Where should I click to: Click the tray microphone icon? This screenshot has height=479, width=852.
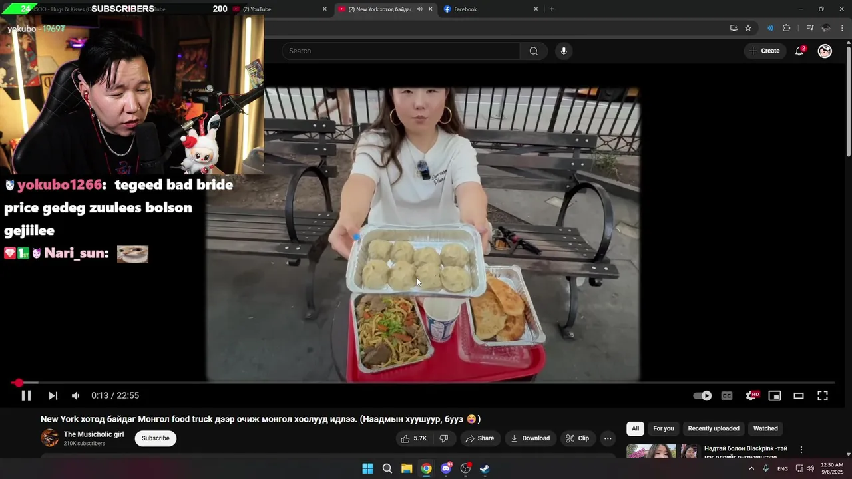coord(766,468)
